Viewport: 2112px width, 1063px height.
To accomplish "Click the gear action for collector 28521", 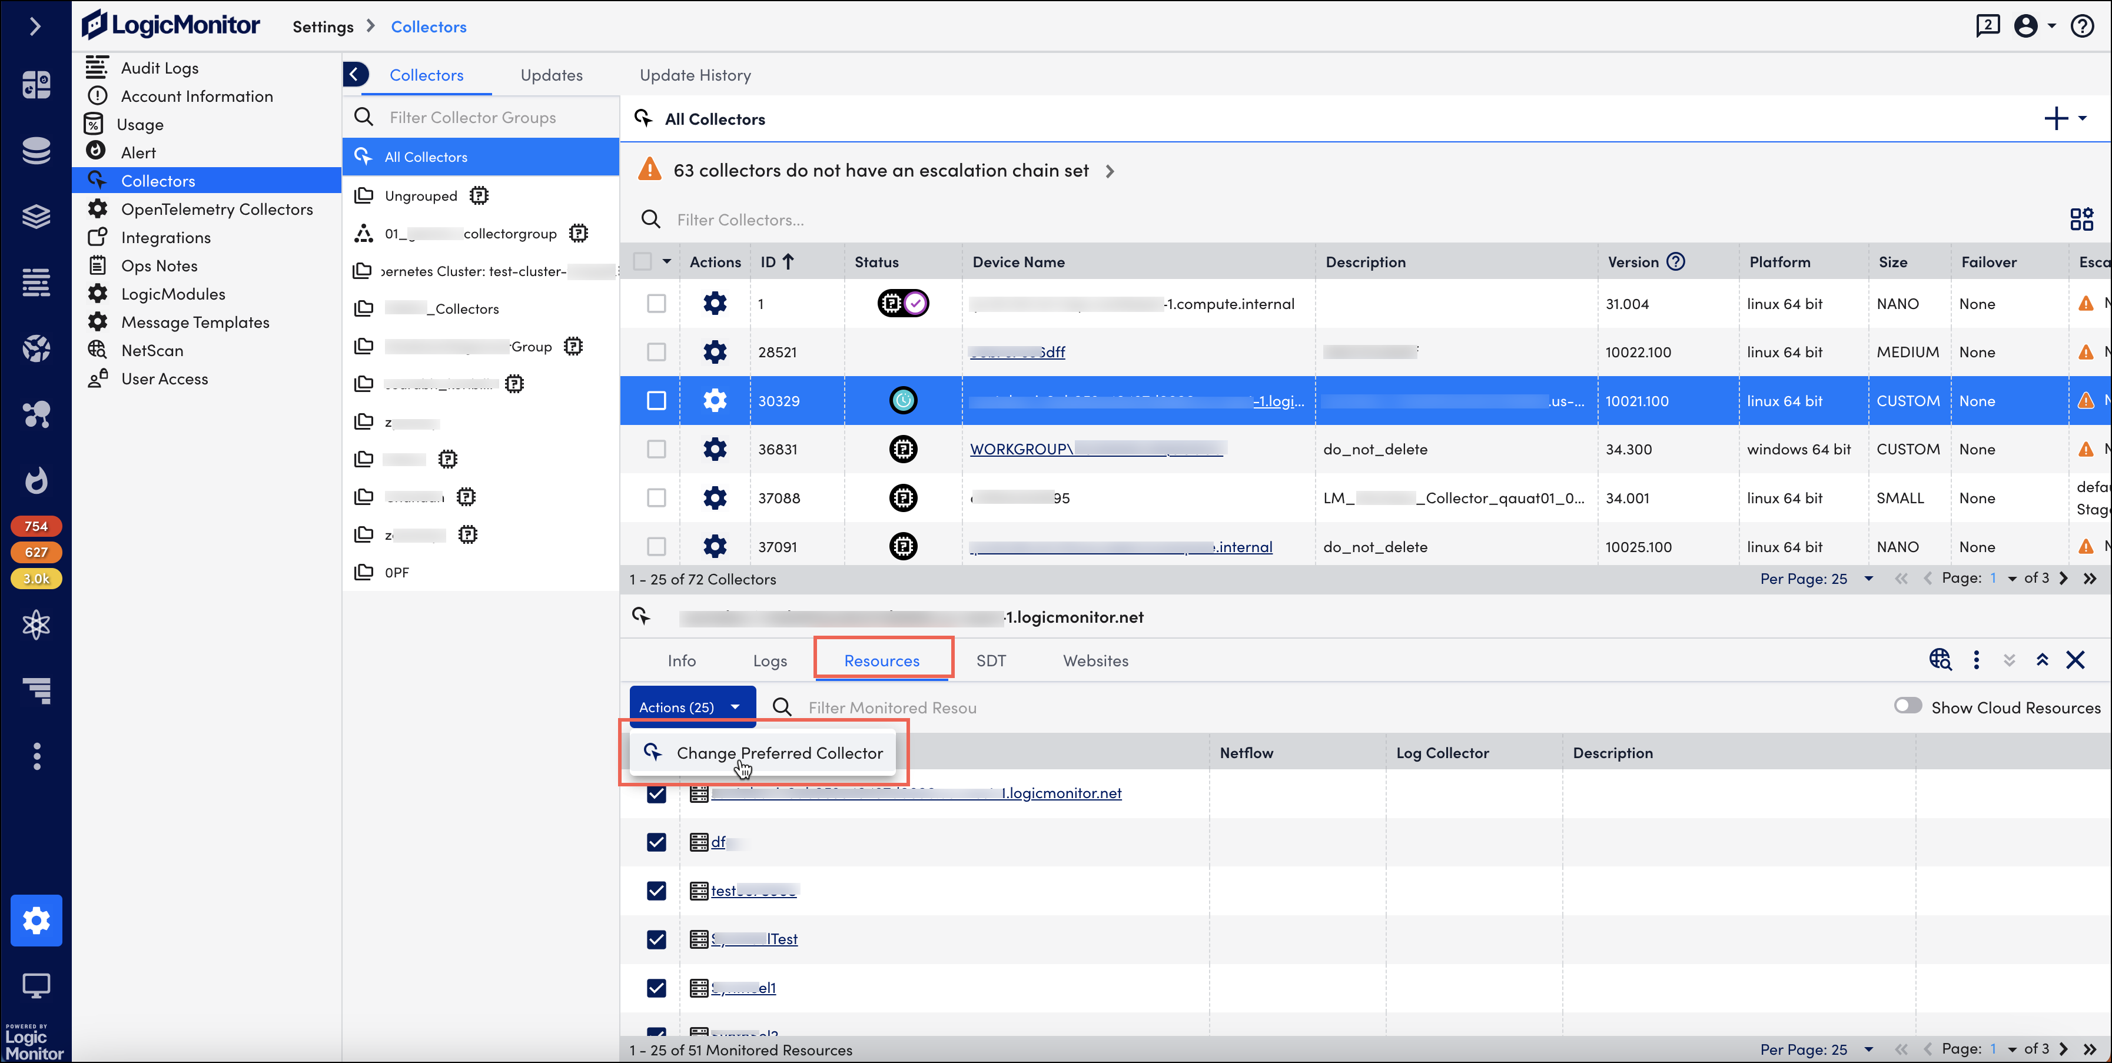I will tap(715, 353).
